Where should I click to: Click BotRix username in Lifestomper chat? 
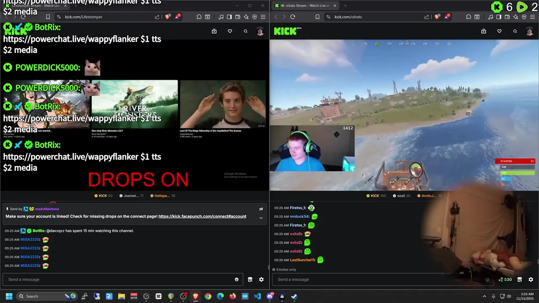click(x=39, y=231)
